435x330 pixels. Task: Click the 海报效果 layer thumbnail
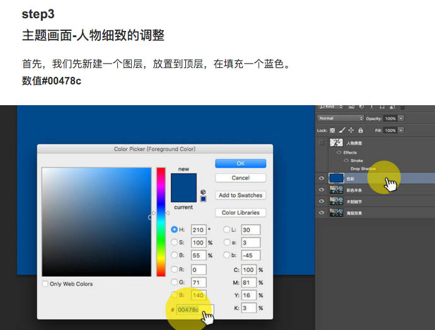336,213
